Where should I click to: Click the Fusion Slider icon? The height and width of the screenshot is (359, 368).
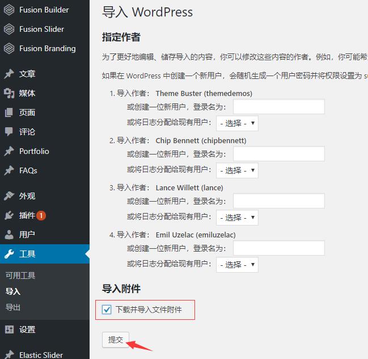[9, 30]
